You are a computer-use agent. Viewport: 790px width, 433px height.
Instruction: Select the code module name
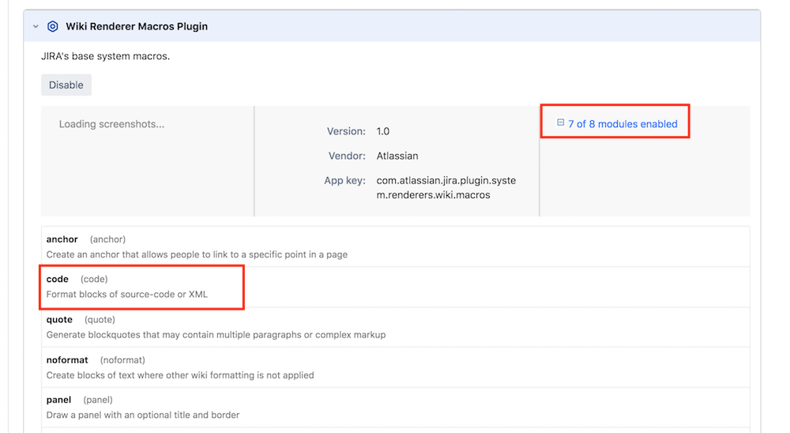coord(58,279)
